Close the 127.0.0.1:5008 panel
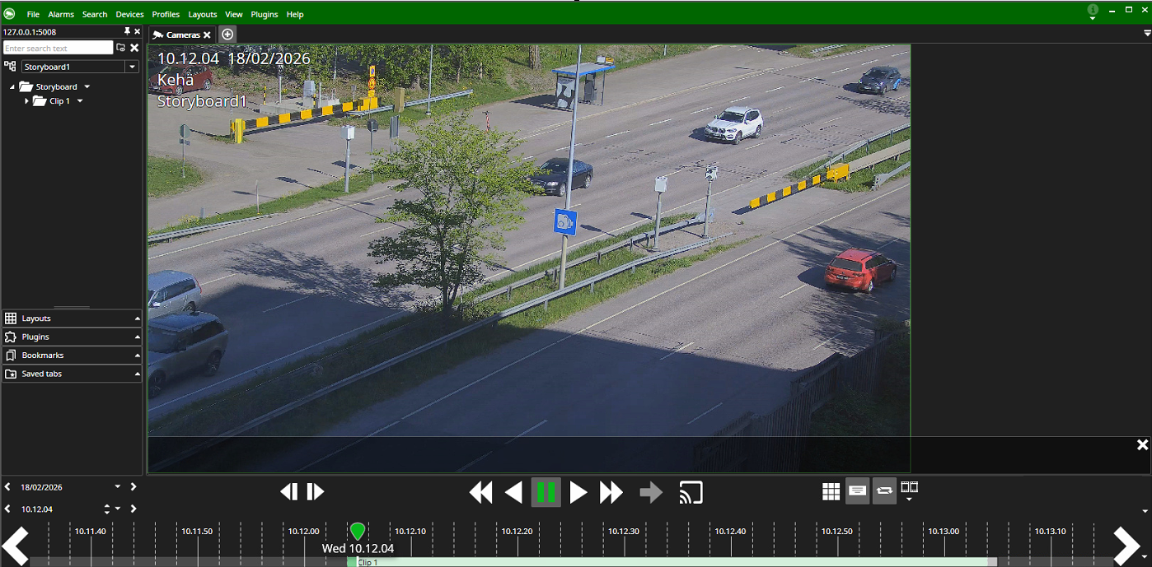1152x567 pixels. (x=137, y=31)
